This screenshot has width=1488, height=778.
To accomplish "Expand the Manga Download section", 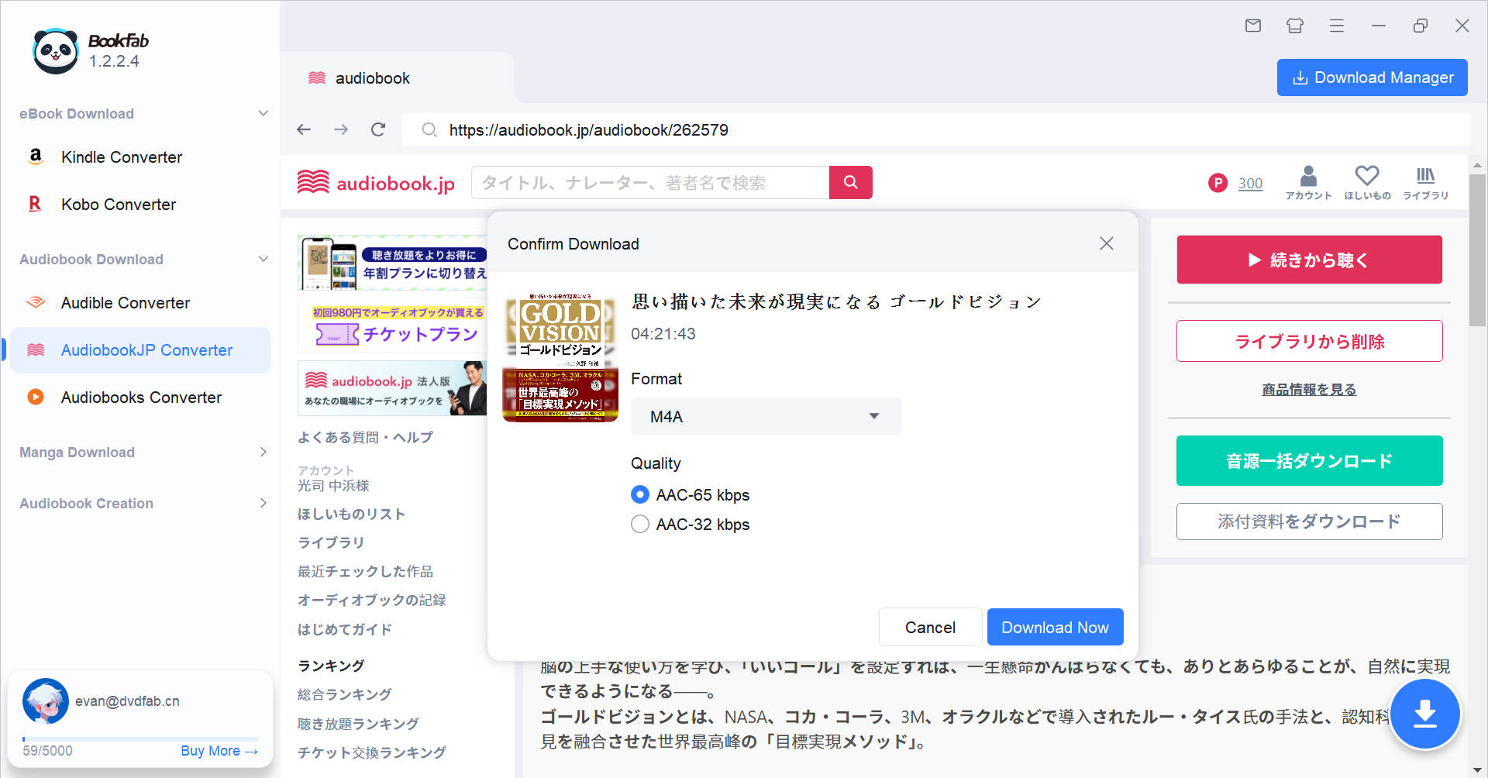I will tap(263, 452).
